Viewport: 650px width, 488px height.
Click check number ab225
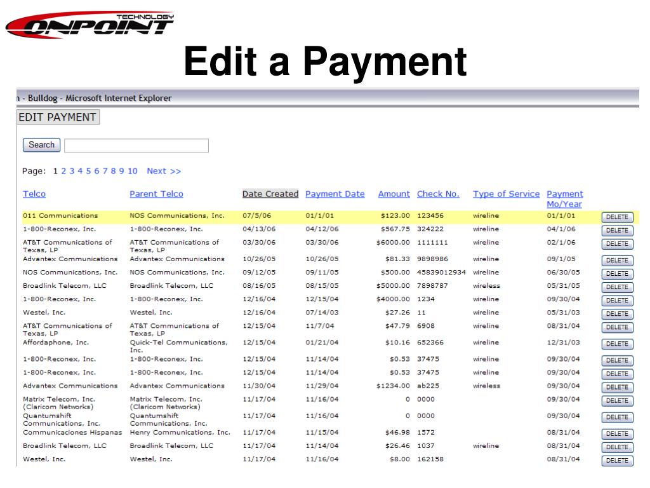coord(428,386)
